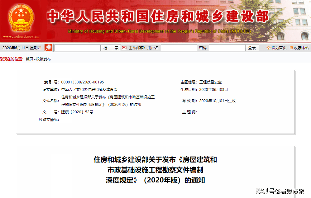The height and width of the screenshot is (198, 311).
Task: Click the 检索 search button
Action: [111, 48]
